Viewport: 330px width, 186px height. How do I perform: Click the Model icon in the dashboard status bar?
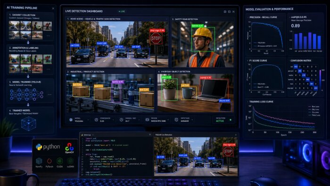click(71, 119)
